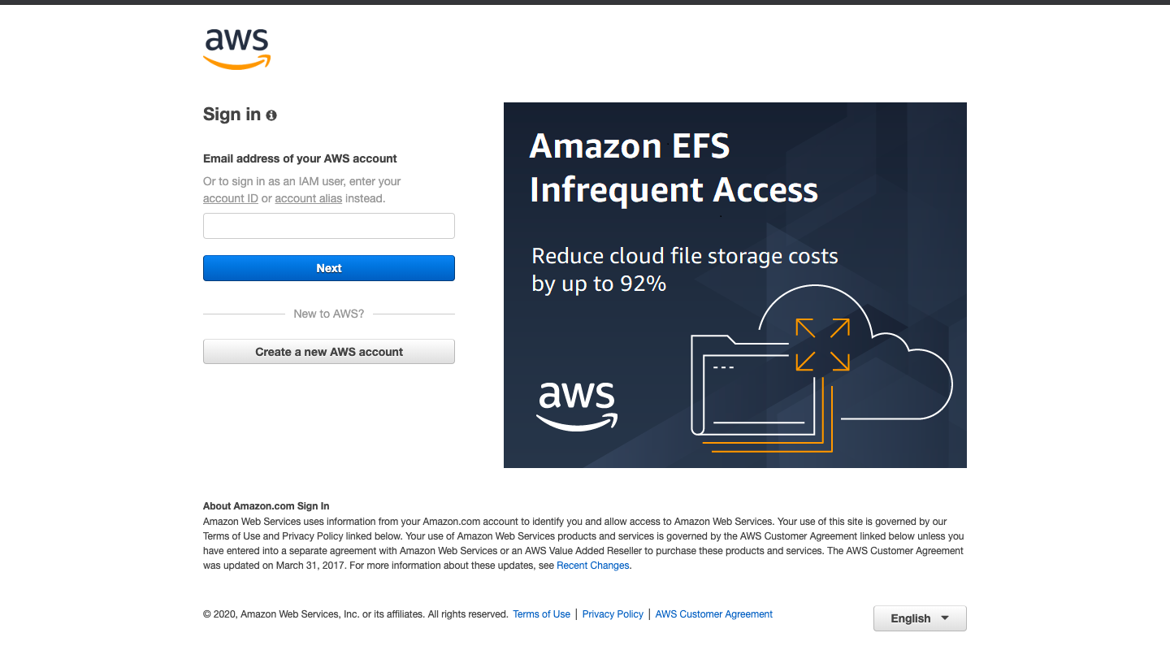
Task: Select Create a new AWS account
Action: 328,351
